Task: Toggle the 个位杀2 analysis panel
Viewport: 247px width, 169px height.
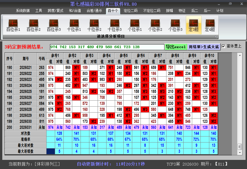Action: point(154,25)
